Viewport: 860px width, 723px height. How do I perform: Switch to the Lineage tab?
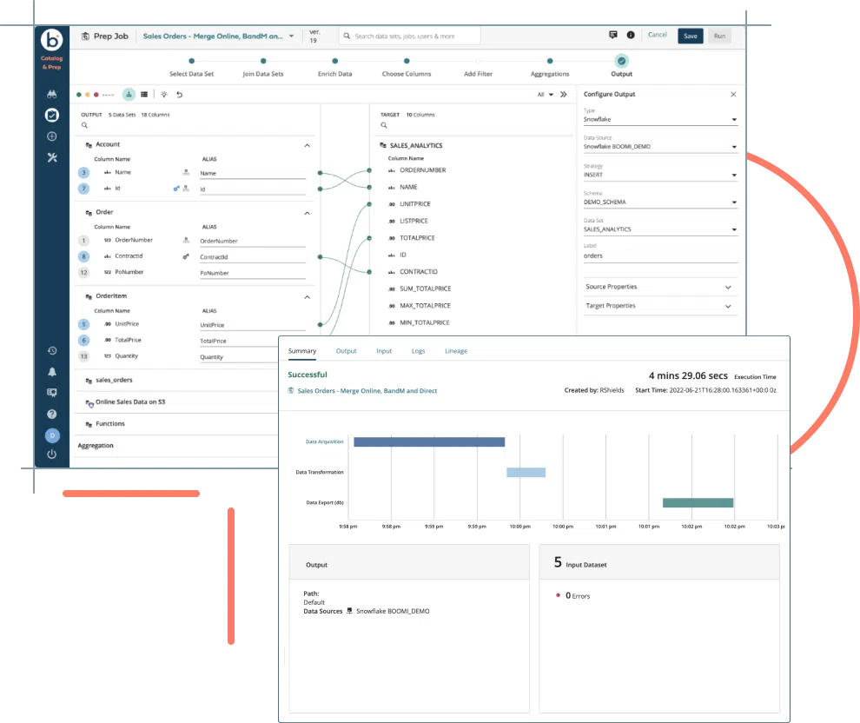[x=456, y=351]
